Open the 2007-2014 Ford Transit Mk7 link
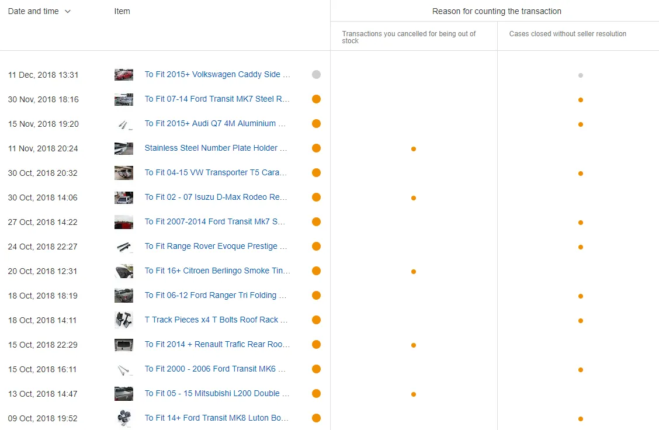Screen dimensions: 659x430 (x=215, y=221)
